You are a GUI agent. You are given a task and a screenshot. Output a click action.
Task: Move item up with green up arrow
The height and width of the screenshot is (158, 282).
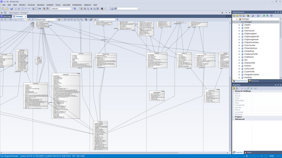click(264, 16)
